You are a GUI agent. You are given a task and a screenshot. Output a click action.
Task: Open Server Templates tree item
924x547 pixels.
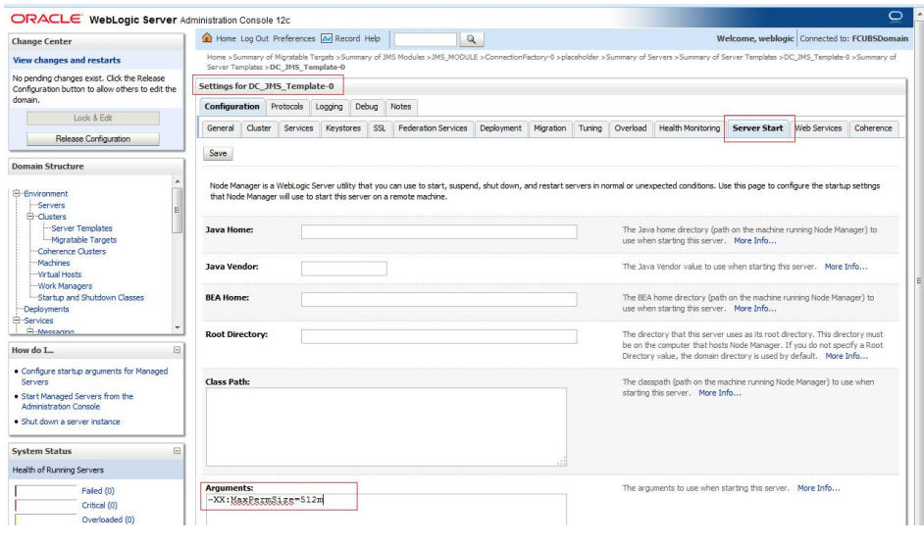coord(82,227)
